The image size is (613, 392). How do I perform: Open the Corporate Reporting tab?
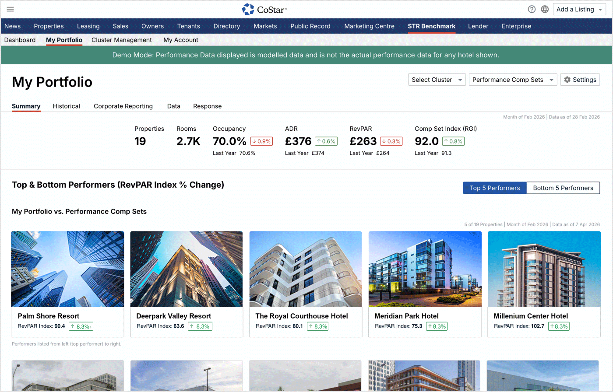tap(123, 106)
